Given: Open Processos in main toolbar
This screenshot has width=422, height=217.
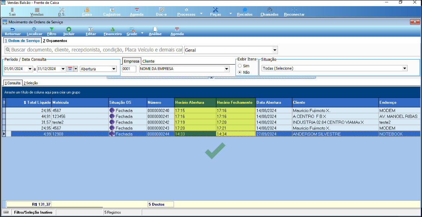Looking at the screenshot, I should 186,12.
